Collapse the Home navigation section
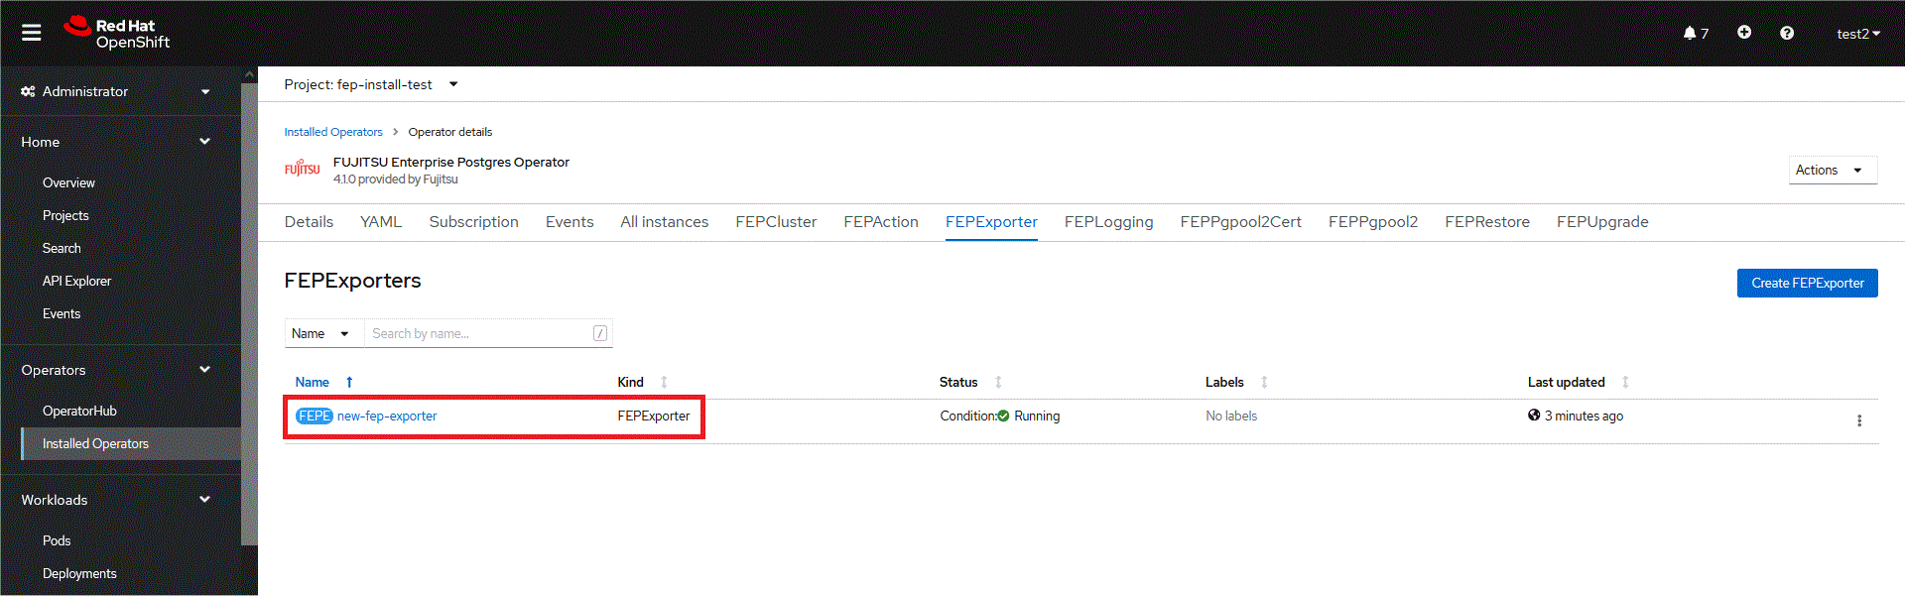The width and height of the screenshot is (1905, 596). tap(116, 142)
